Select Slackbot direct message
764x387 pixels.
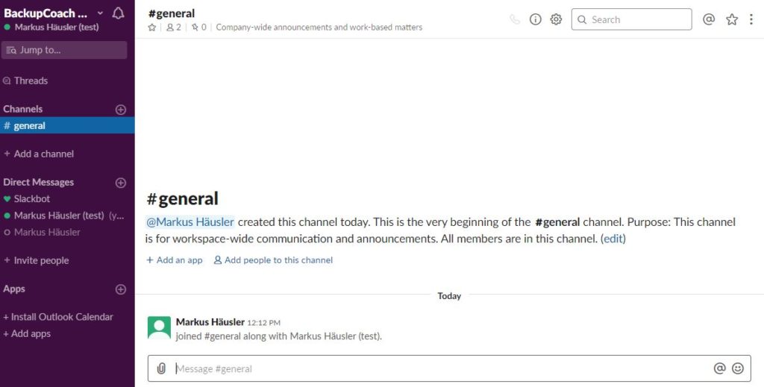[32, 199]
